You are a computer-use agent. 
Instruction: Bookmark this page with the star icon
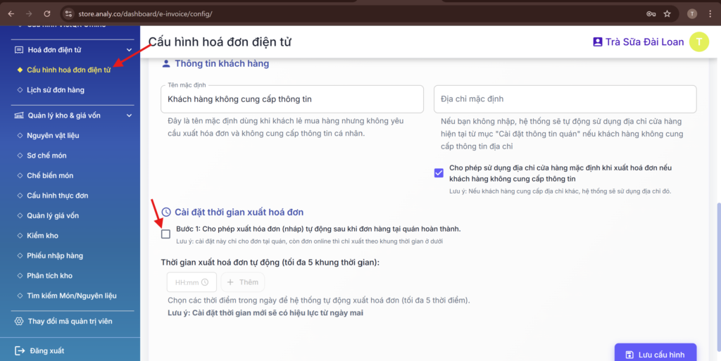[x=667, y=14]
